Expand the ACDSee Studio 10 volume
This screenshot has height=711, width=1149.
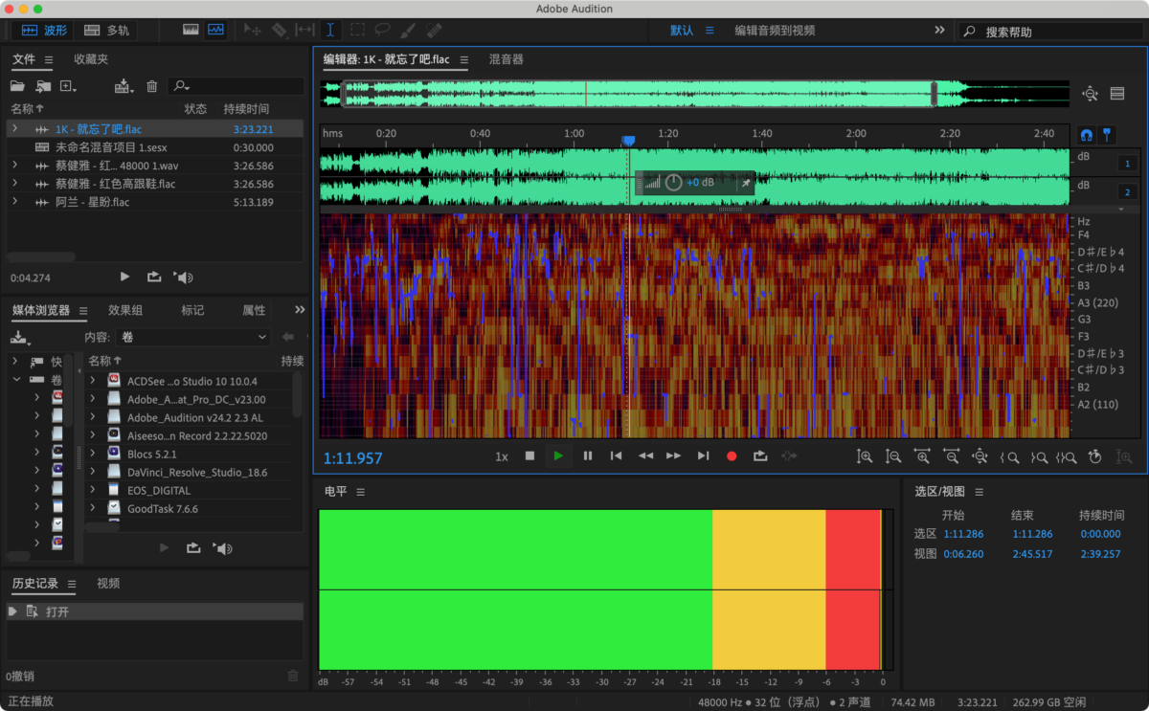point(93,381)
